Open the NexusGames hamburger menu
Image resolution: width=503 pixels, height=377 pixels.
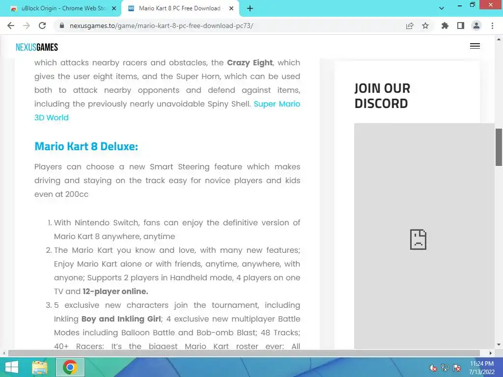(475, 46)
